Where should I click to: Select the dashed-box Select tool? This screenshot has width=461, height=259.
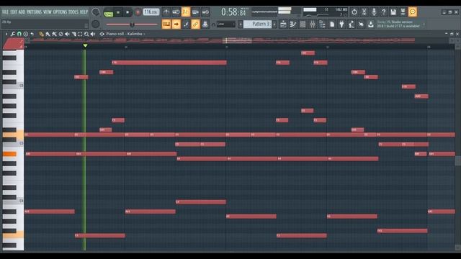tap(80, 34)
